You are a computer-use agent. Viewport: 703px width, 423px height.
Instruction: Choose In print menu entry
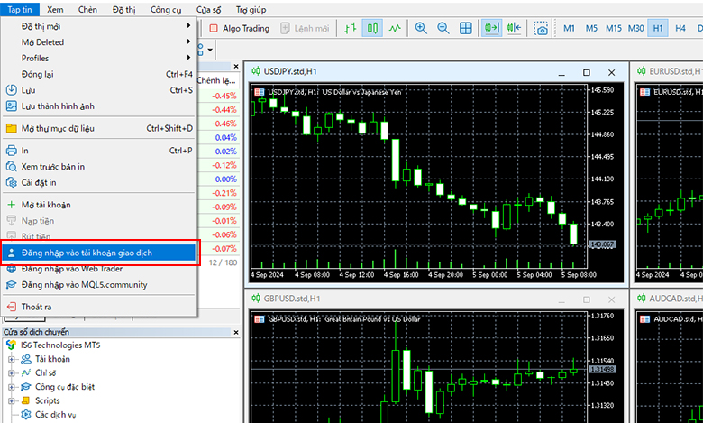(x=99, y=151)
